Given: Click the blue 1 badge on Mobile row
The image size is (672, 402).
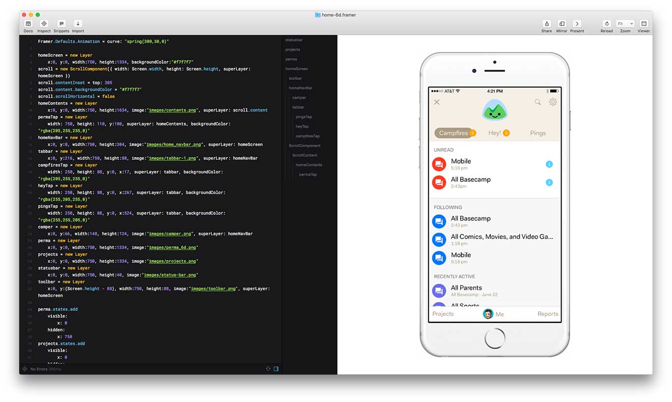Looking at the screenshot, I should (x=549, y=164).
